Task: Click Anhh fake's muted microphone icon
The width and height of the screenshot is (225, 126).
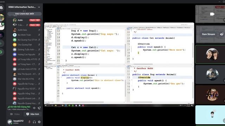Action: click(x=39, y=30)
